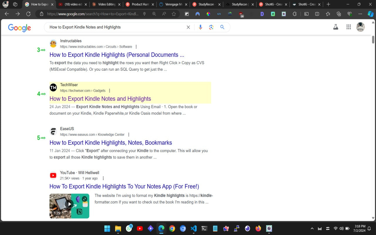Open Collections in the toolbar

pyautogui.click(x=339, y=14)
